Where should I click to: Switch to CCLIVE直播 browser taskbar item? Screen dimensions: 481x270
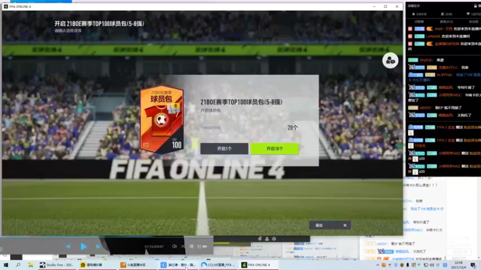(x=218, y=265)
